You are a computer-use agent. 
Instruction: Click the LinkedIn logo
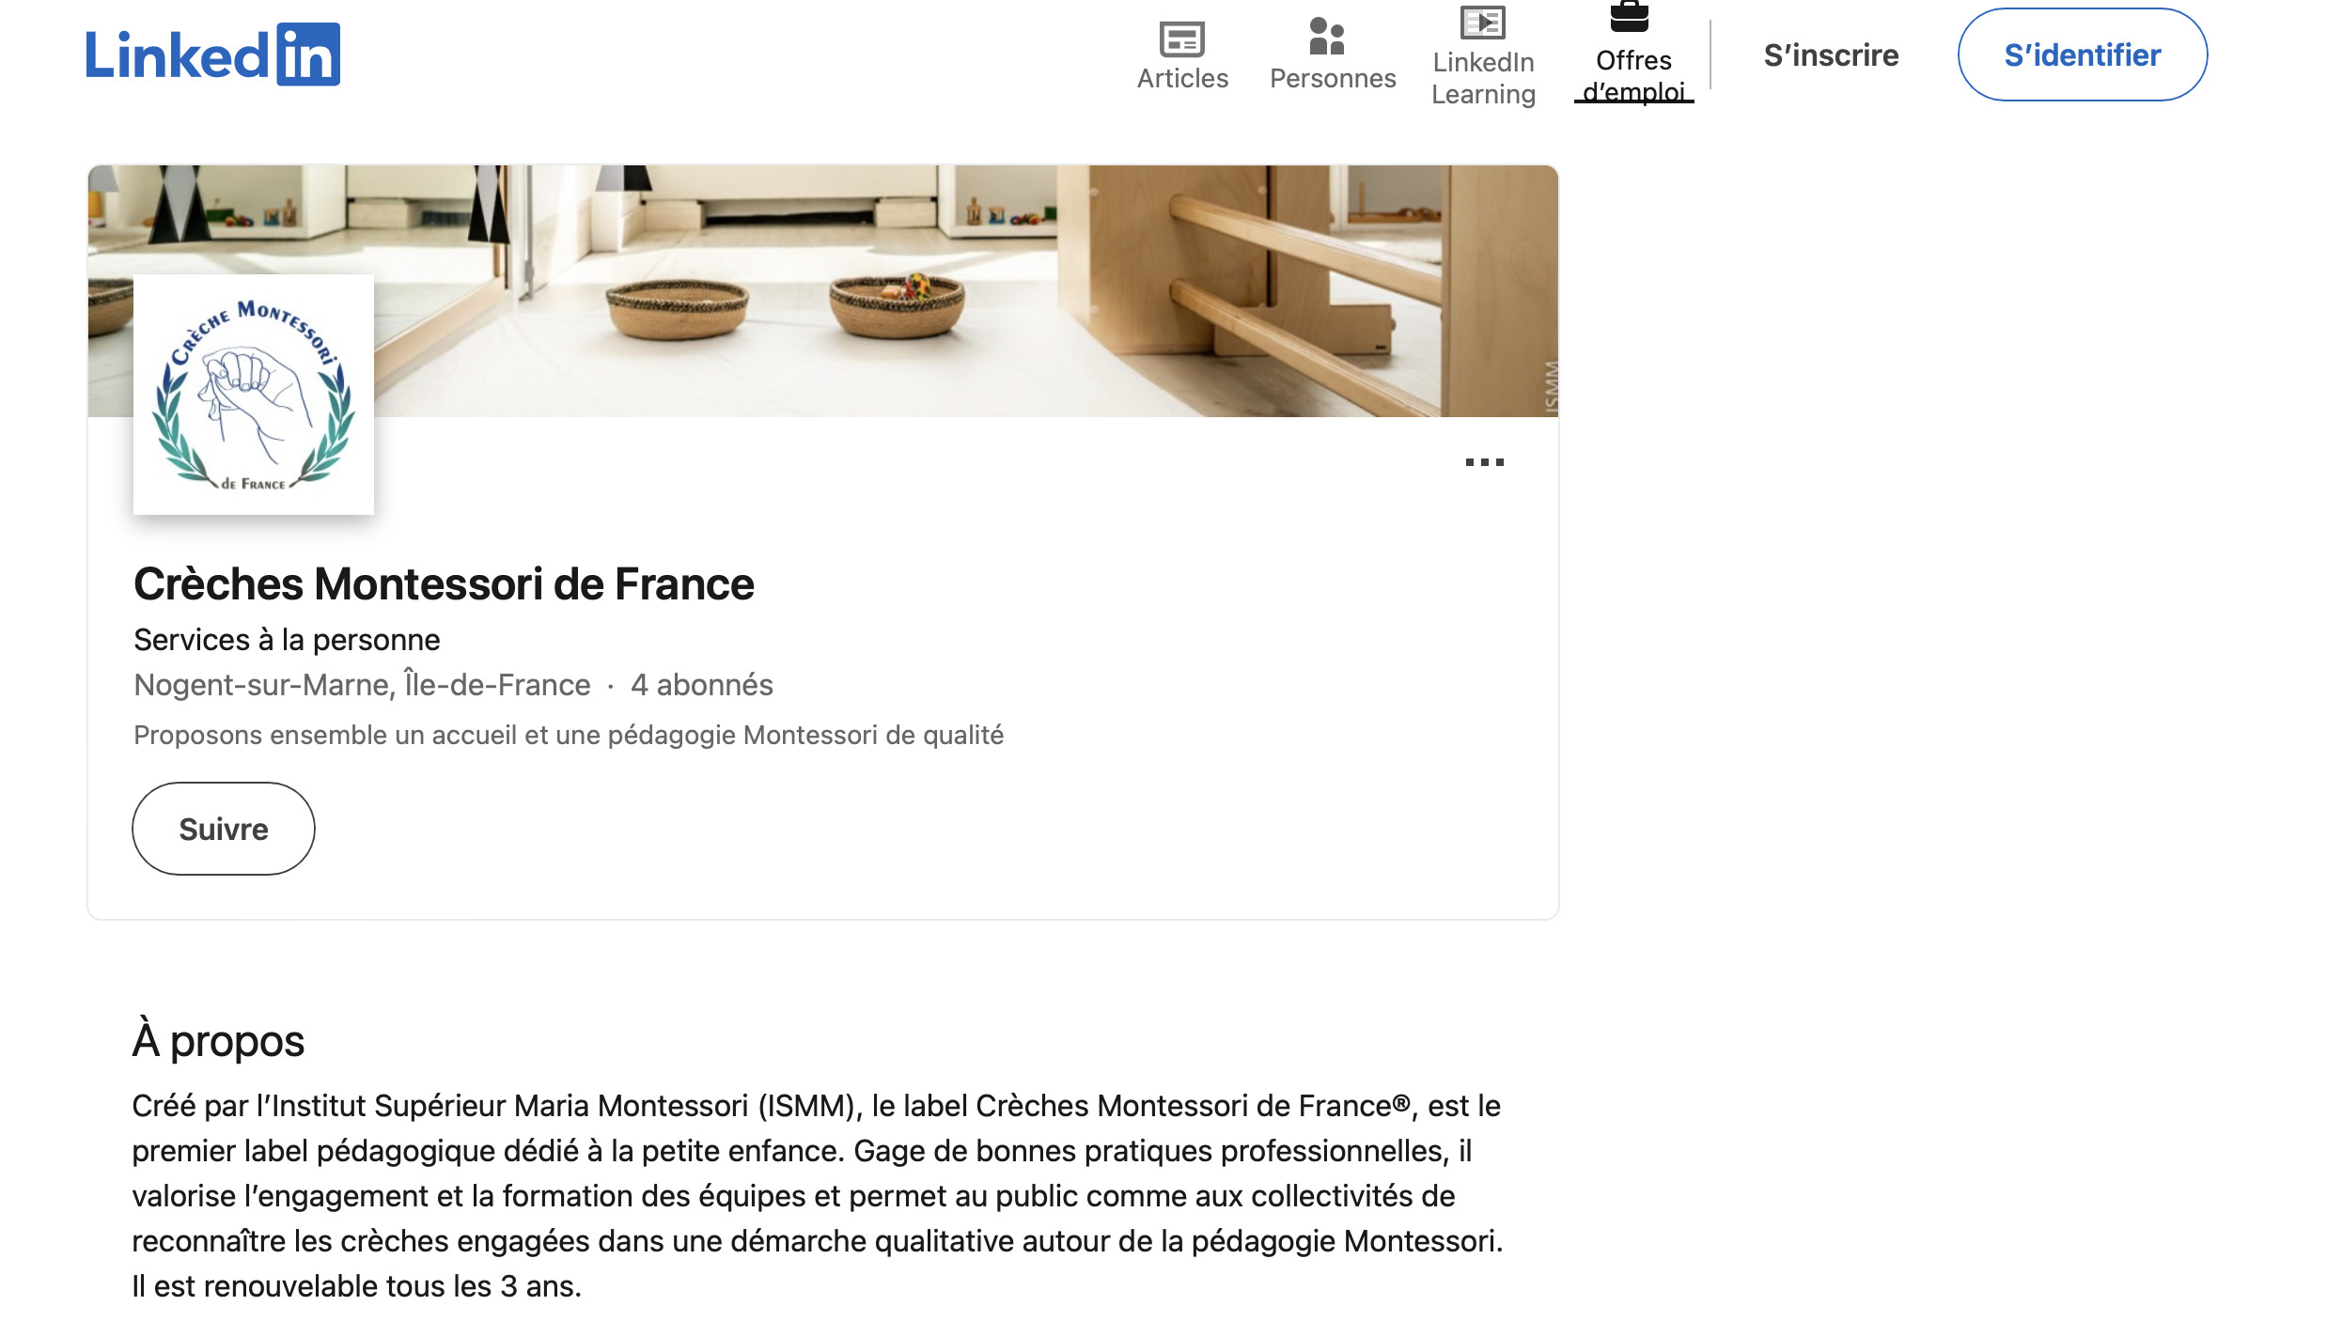(x=213, y=54)
